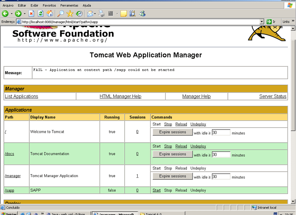Click the Print icon
The width and height of the screenshot is (296, 215).
pos(102,13)
